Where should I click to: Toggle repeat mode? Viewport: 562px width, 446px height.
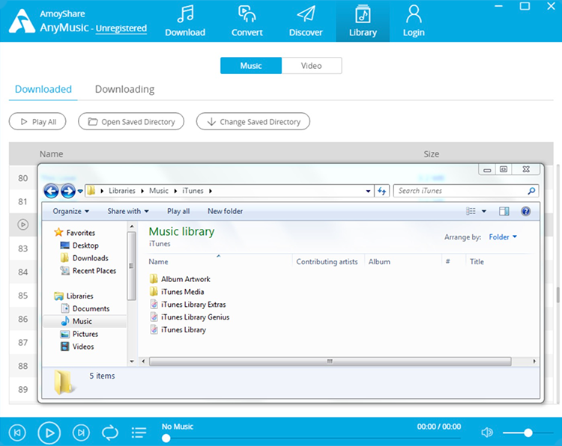tap(110, 433)
